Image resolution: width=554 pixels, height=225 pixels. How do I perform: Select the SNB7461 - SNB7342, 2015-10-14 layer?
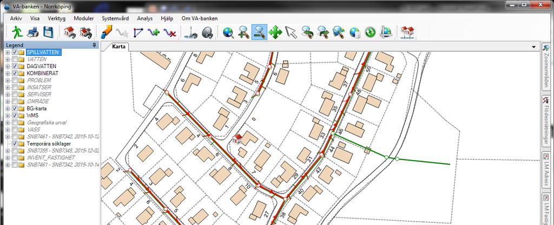pyautogui.click(x=63, y=165)
